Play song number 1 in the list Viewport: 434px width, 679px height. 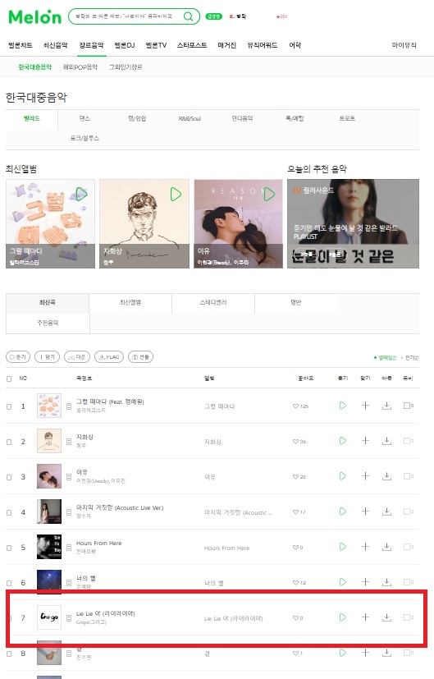(x=343, y=406)
